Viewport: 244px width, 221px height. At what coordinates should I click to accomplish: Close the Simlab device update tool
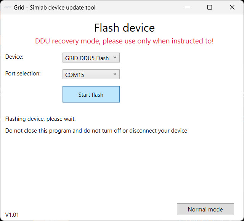click(x=232, y=7)
